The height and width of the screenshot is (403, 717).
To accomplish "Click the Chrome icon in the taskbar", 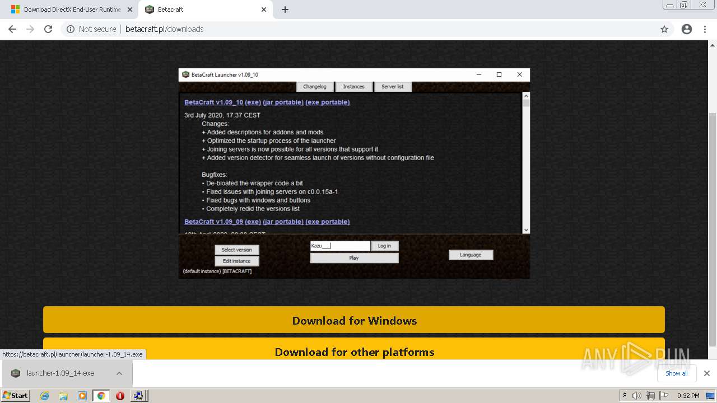I will [x=101, y=395].
